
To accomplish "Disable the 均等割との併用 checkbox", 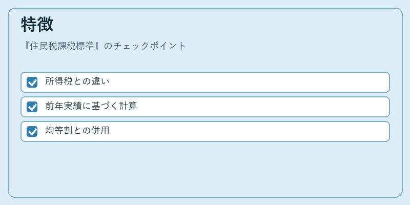I will click(x=32, y=131).
